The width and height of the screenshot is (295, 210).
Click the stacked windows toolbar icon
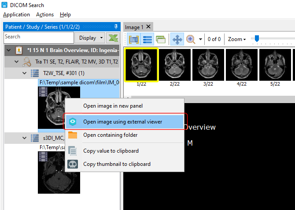(160, 39)
